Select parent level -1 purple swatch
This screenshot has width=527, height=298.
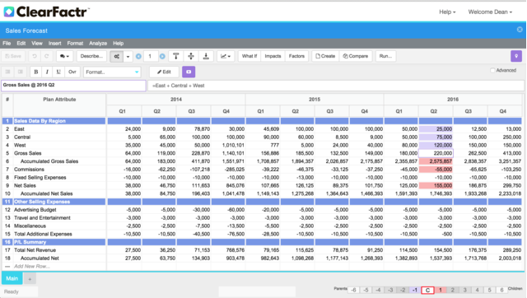pyautogui.click(x=415, y=290)
